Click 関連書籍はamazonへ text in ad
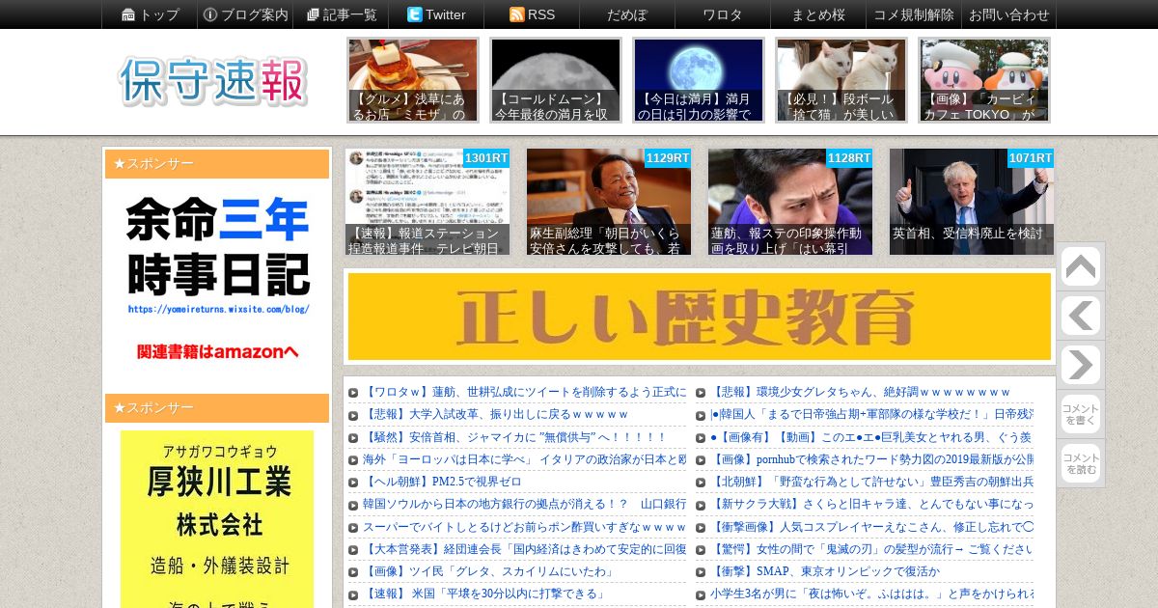This screenshot has height=608, width=1158. click(x=218, y=351)
